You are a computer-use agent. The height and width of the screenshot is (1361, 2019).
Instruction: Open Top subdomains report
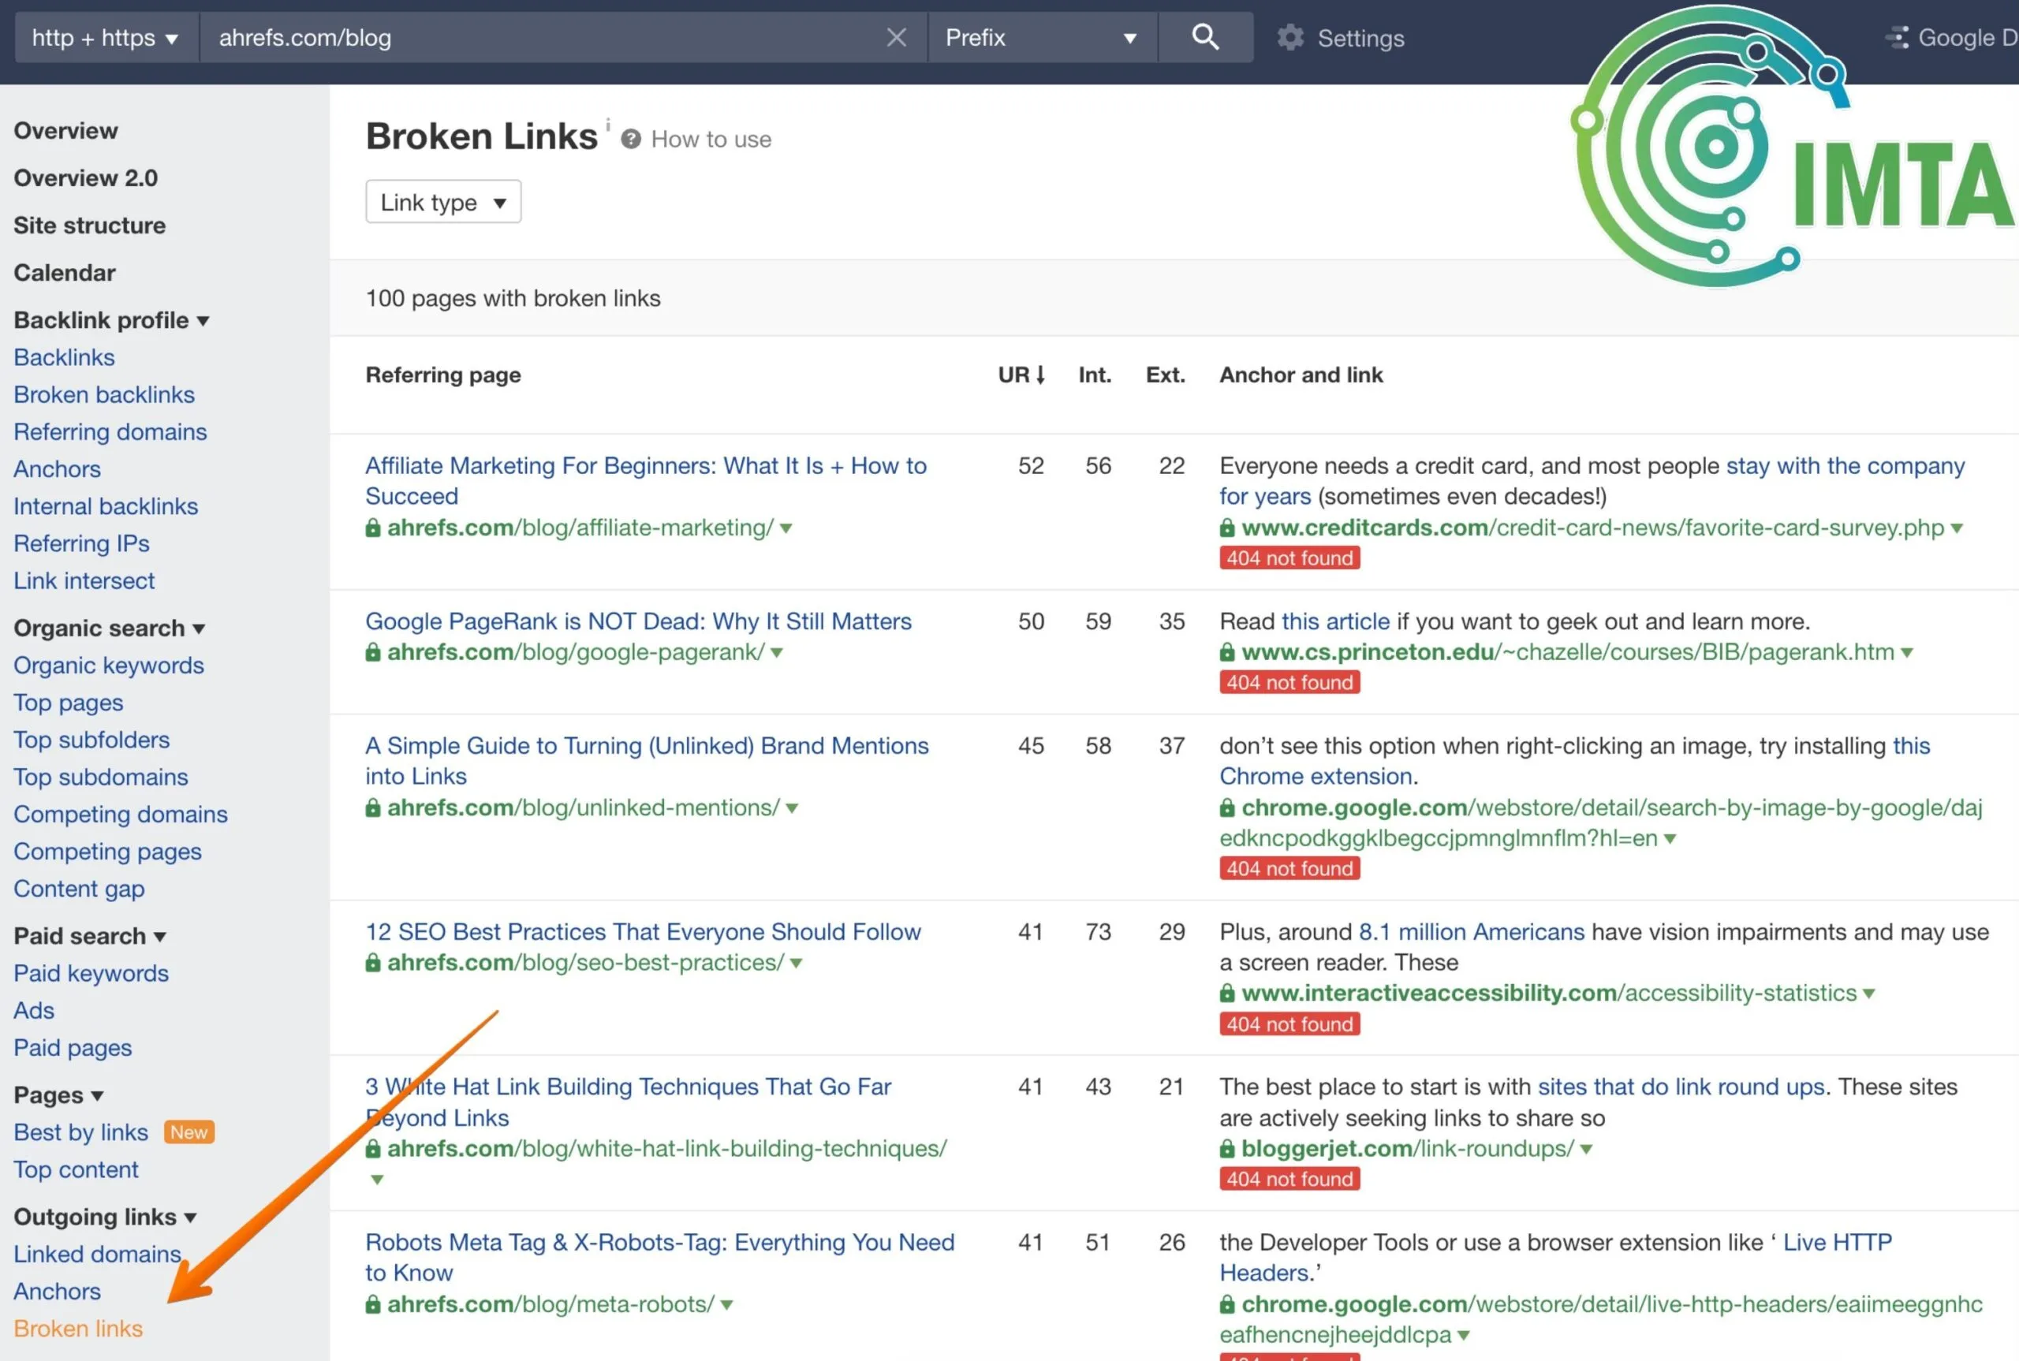coord(101,777)
